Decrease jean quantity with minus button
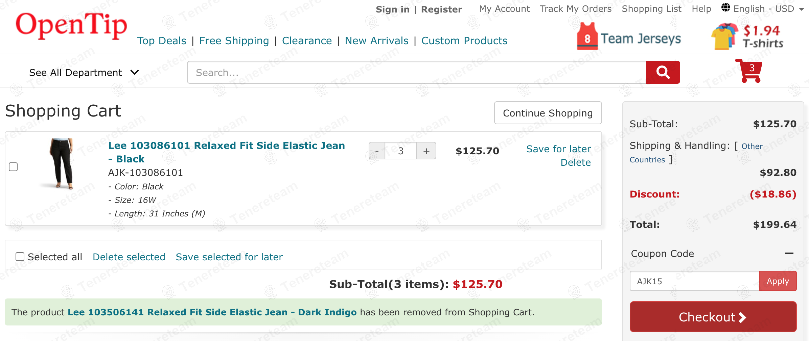Viewport: 809px width, 341px height. 377,151
